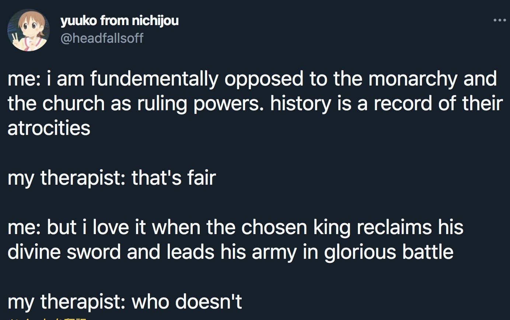Open the tweet's more options menu
Image resolution: width=510 pixels, height=320 pixels.
point(499,21)
